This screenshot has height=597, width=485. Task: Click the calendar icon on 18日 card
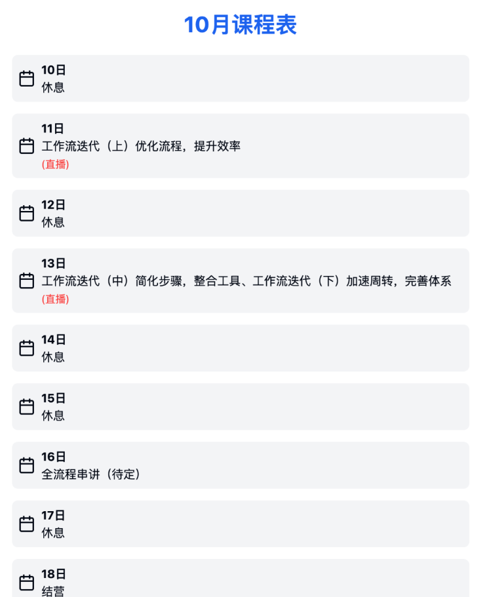(27, 583)
